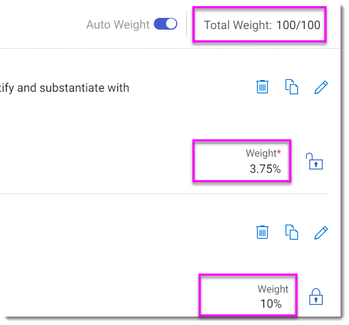Click the "Total Weight:" label
This screenshot has height=325, width=349.
238,25
